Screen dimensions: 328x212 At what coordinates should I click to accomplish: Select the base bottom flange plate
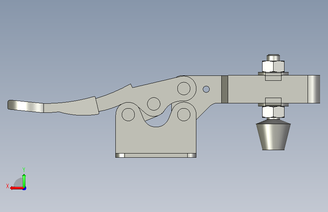pos(156,155)
